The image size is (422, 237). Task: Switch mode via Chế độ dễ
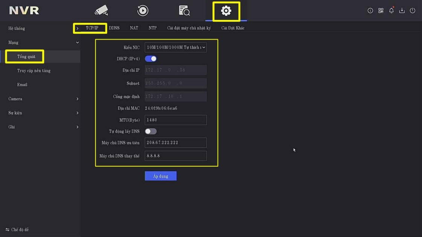(x=17, y=229)
